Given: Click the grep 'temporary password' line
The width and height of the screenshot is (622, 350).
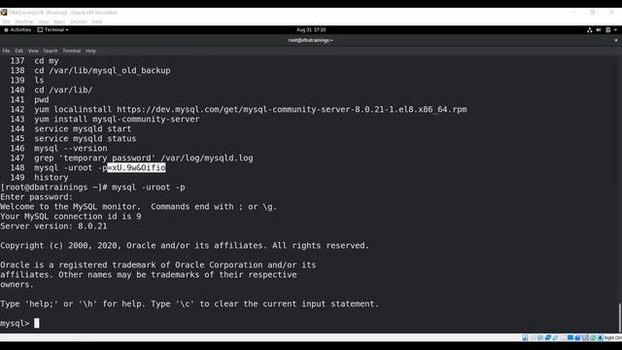Looking at the screenshot, I should (144, 157).
